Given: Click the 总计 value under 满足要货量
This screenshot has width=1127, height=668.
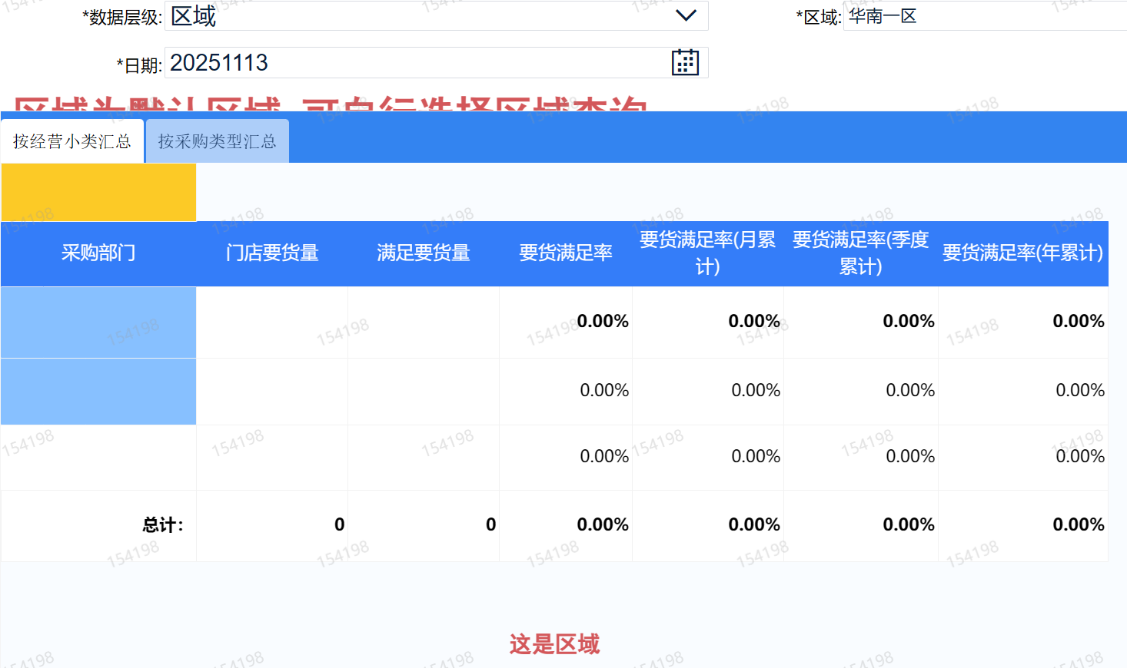Looking at the screenshot, I should 491,525.
